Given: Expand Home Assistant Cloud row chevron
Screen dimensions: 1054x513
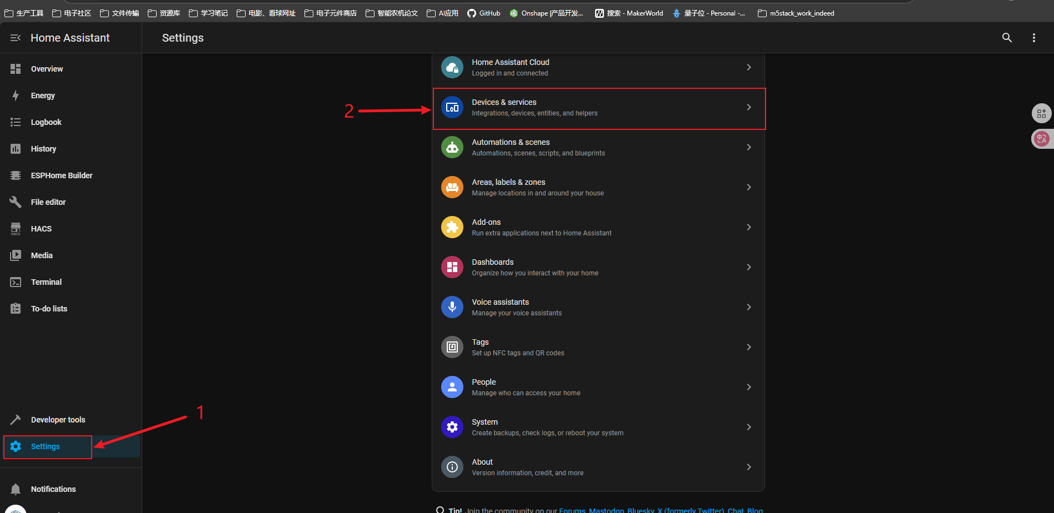Looking at the screenshot, I should click(749, 67).
